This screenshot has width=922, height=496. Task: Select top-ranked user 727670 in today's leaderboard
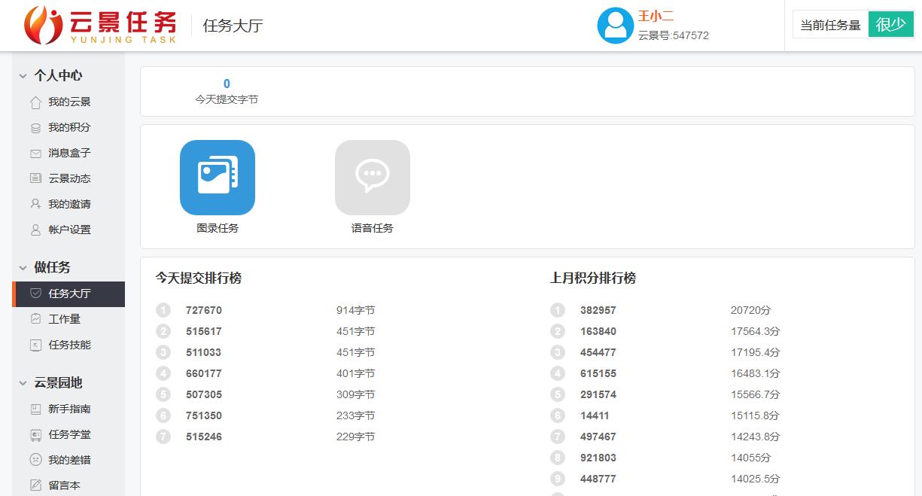(x=204, y=310)
